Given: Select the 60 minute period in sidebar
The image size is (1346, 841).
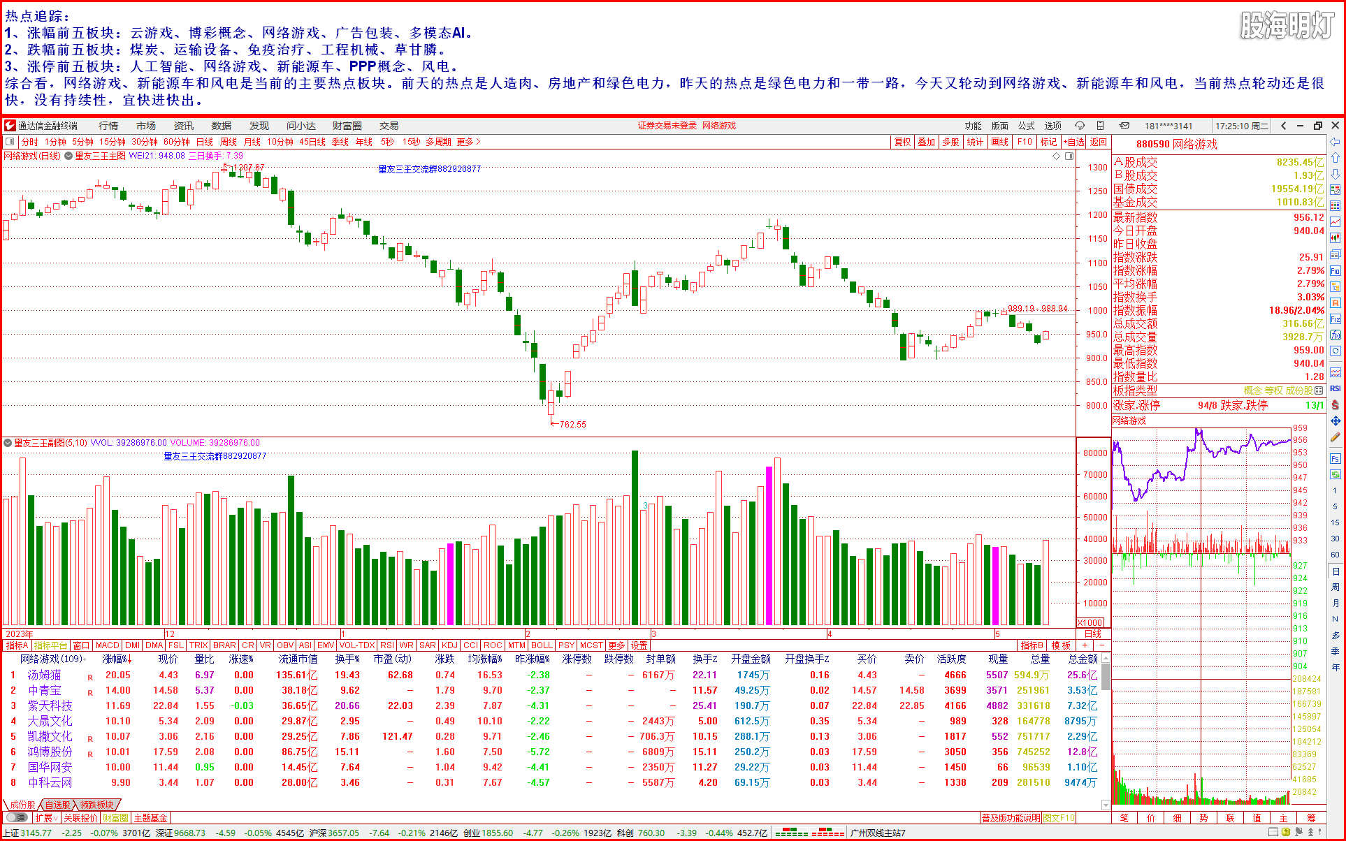Looking at the screenshot, I should 1335,555.
